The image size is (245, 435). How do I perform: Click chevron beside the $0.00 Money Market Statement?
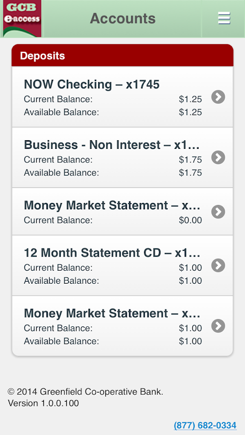(x=218, y=212)
